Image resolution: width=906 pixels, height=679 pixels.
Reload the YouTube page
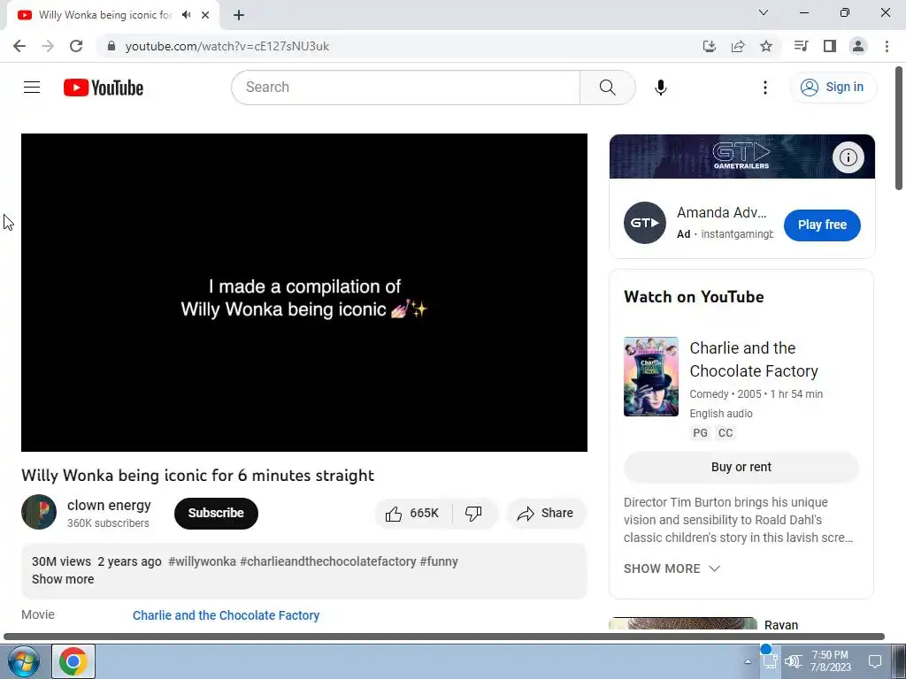click(x=76, y=46)
